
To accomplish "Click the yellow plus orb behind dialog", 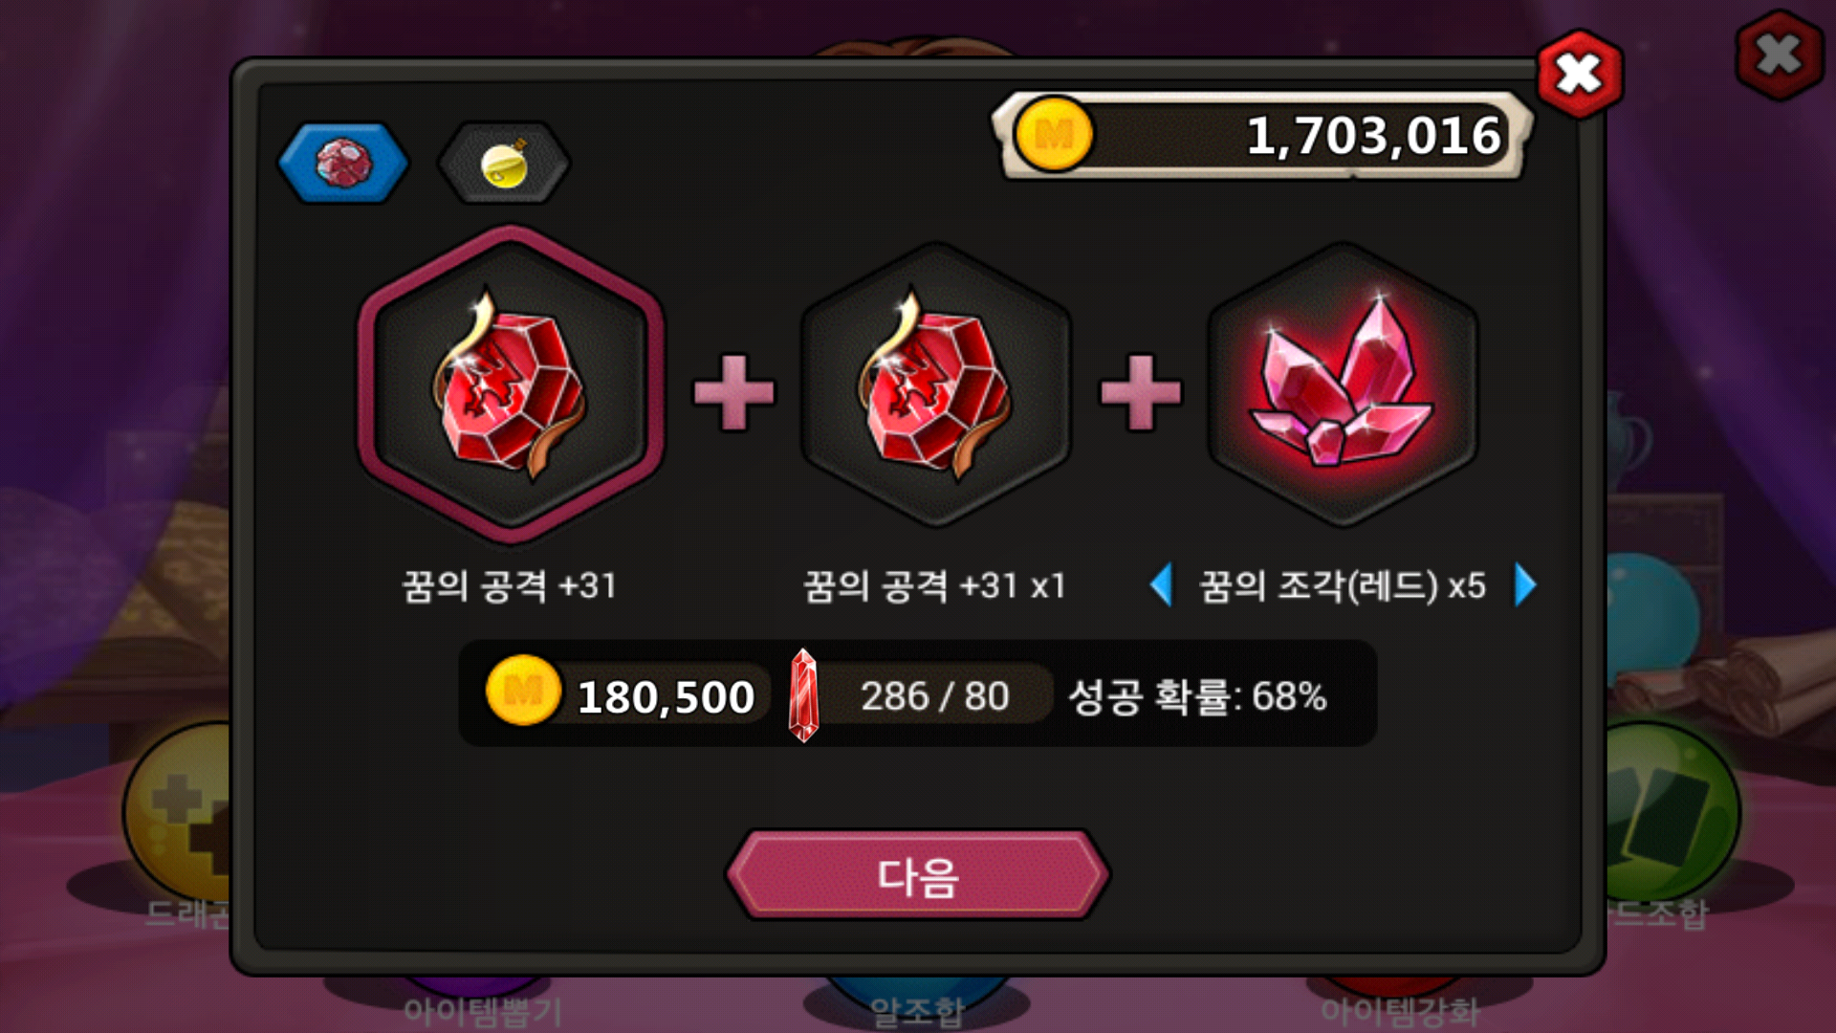I will (x=178, y=811).
